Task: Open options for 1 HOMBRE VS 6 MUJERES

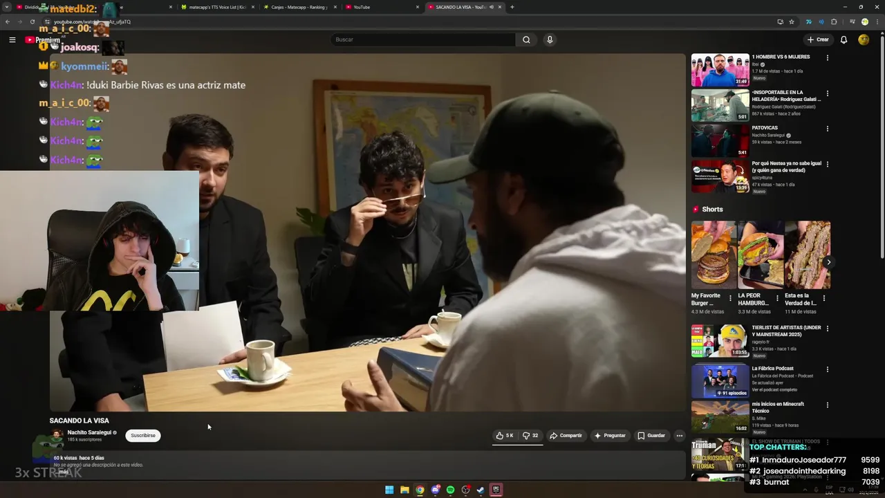Action: tap(827, 57)
